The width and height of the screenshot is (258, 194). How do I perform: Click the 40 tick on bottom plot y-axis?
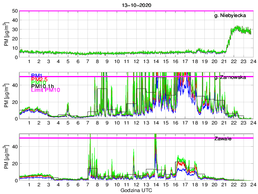pos(14,146)
